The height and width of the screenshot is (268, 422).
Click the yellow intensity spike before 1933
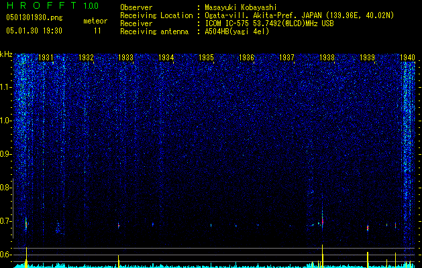[x=119, y=261]
